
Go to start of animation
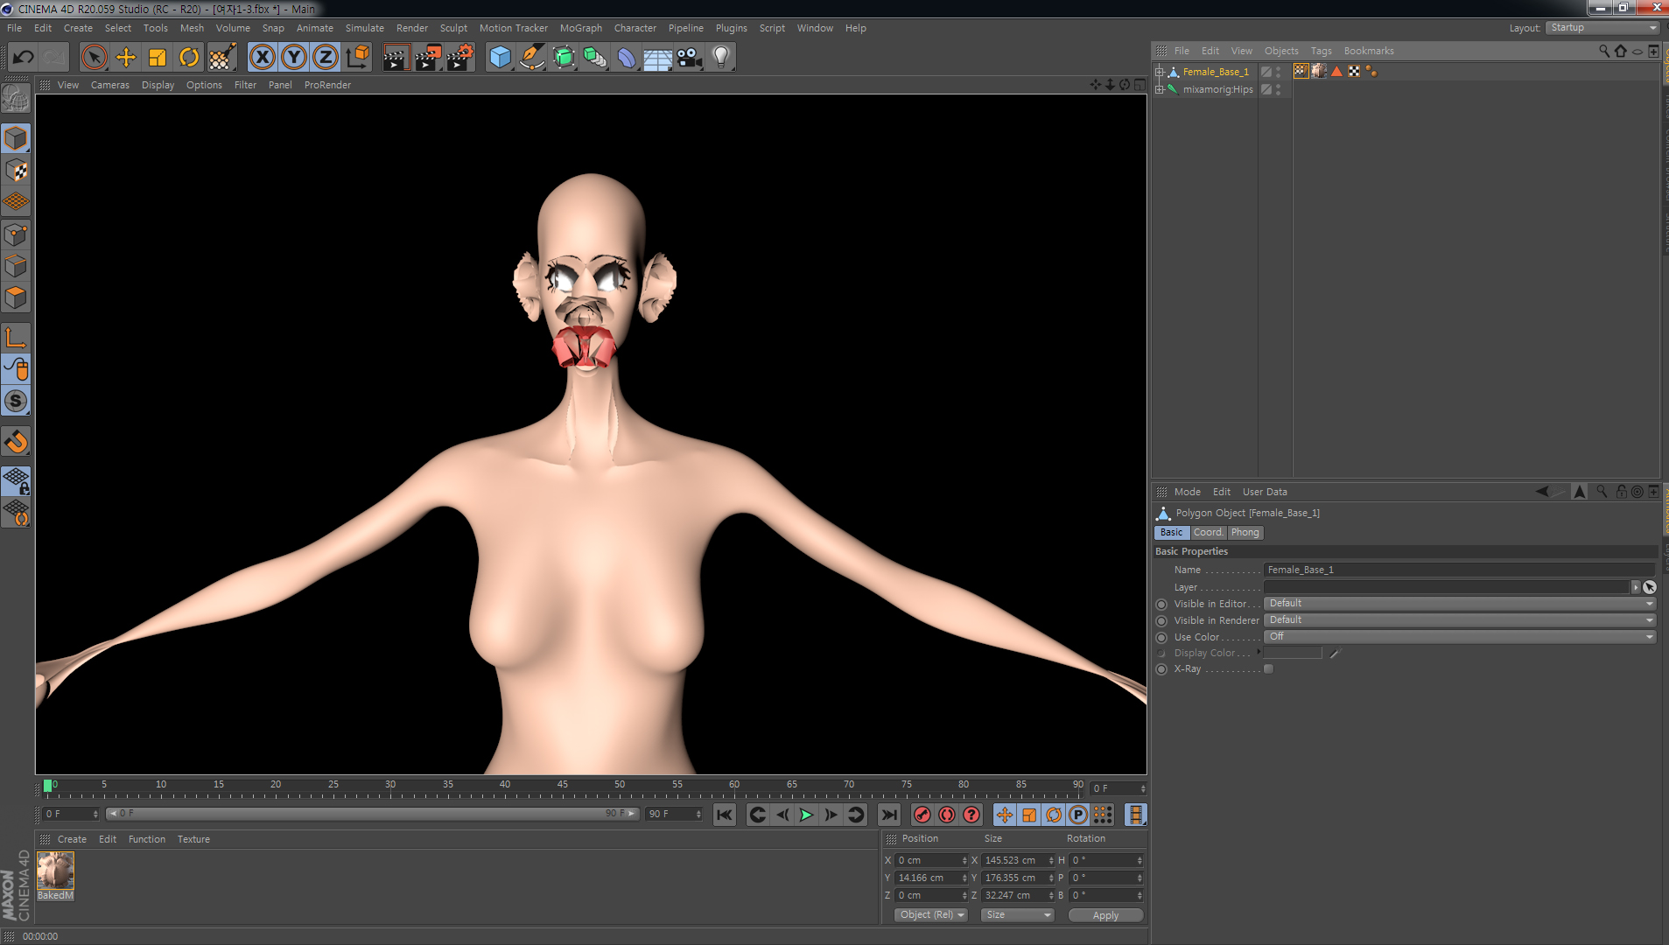(725, 815)
